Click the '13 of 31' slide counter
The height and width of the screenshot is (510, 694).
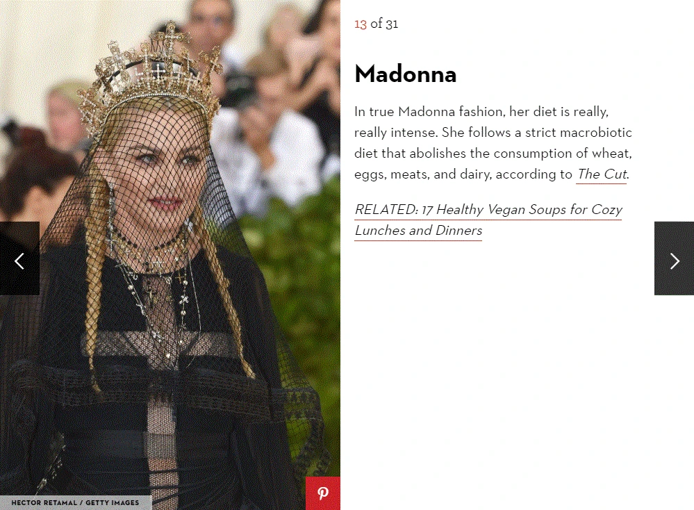(377, 24)
